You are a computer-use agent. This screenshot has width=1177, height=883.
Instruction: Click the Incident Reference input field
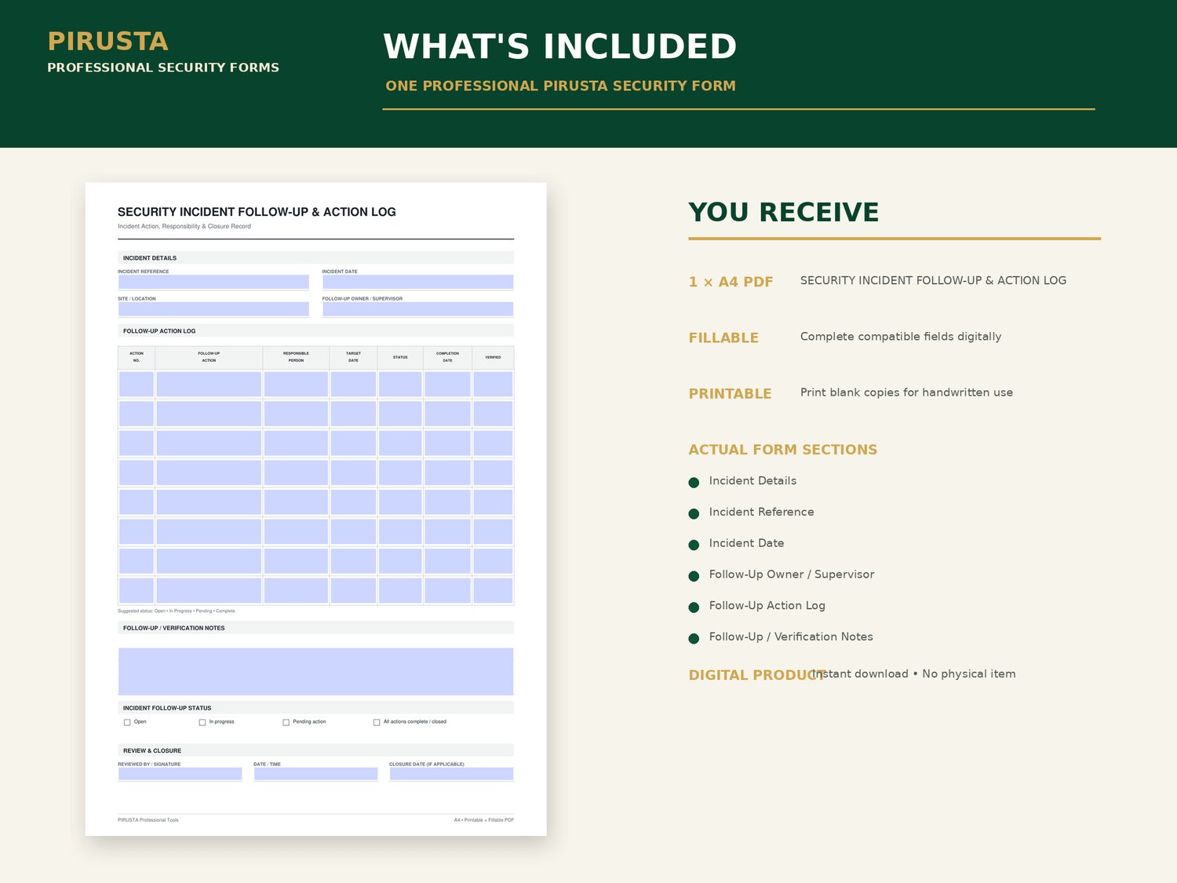(213, 282)
